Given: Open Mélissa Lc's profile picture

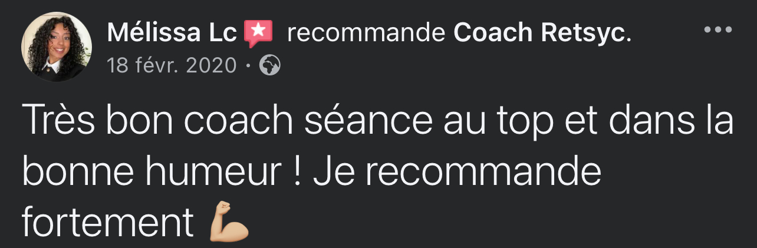Looking at the screenshot, I should [x=57, y=47].
